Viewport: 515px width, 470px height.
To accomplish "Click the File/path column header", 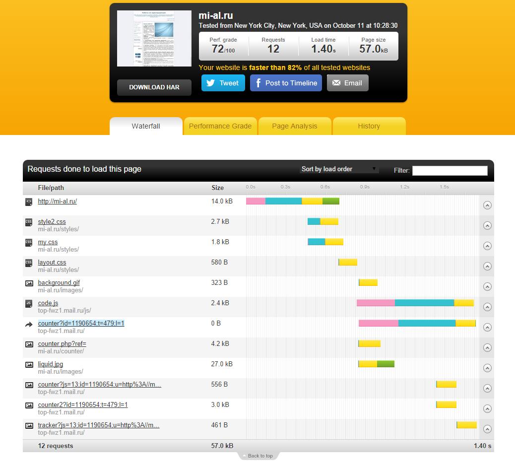I will tap(51, 188).
